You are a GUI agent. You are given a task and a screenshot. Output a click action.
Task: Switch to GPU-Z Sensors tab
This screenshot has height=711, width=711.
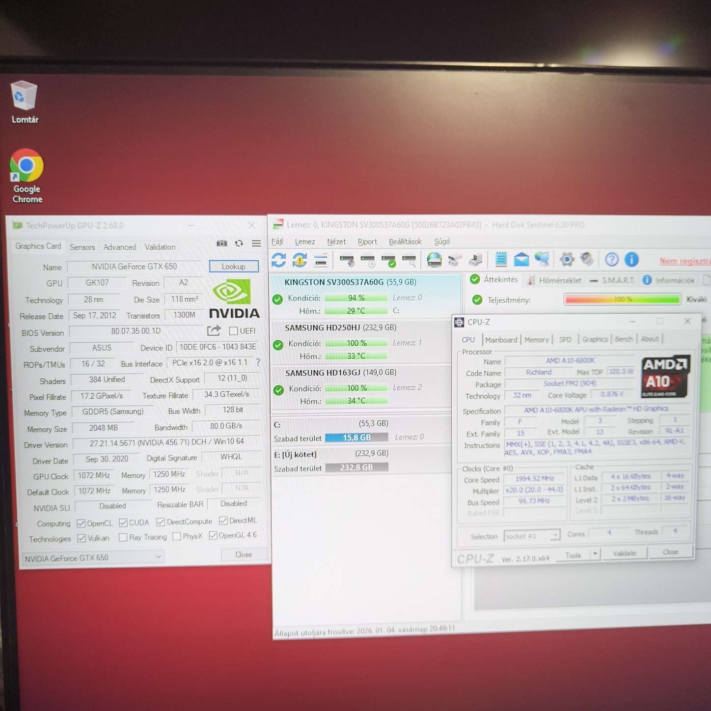82,247
